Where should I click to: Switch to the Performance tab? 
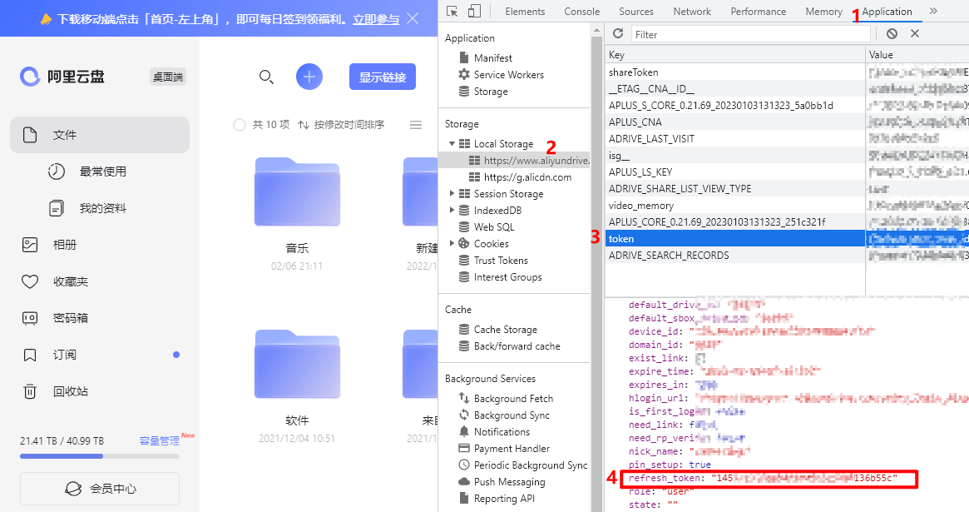759,11
